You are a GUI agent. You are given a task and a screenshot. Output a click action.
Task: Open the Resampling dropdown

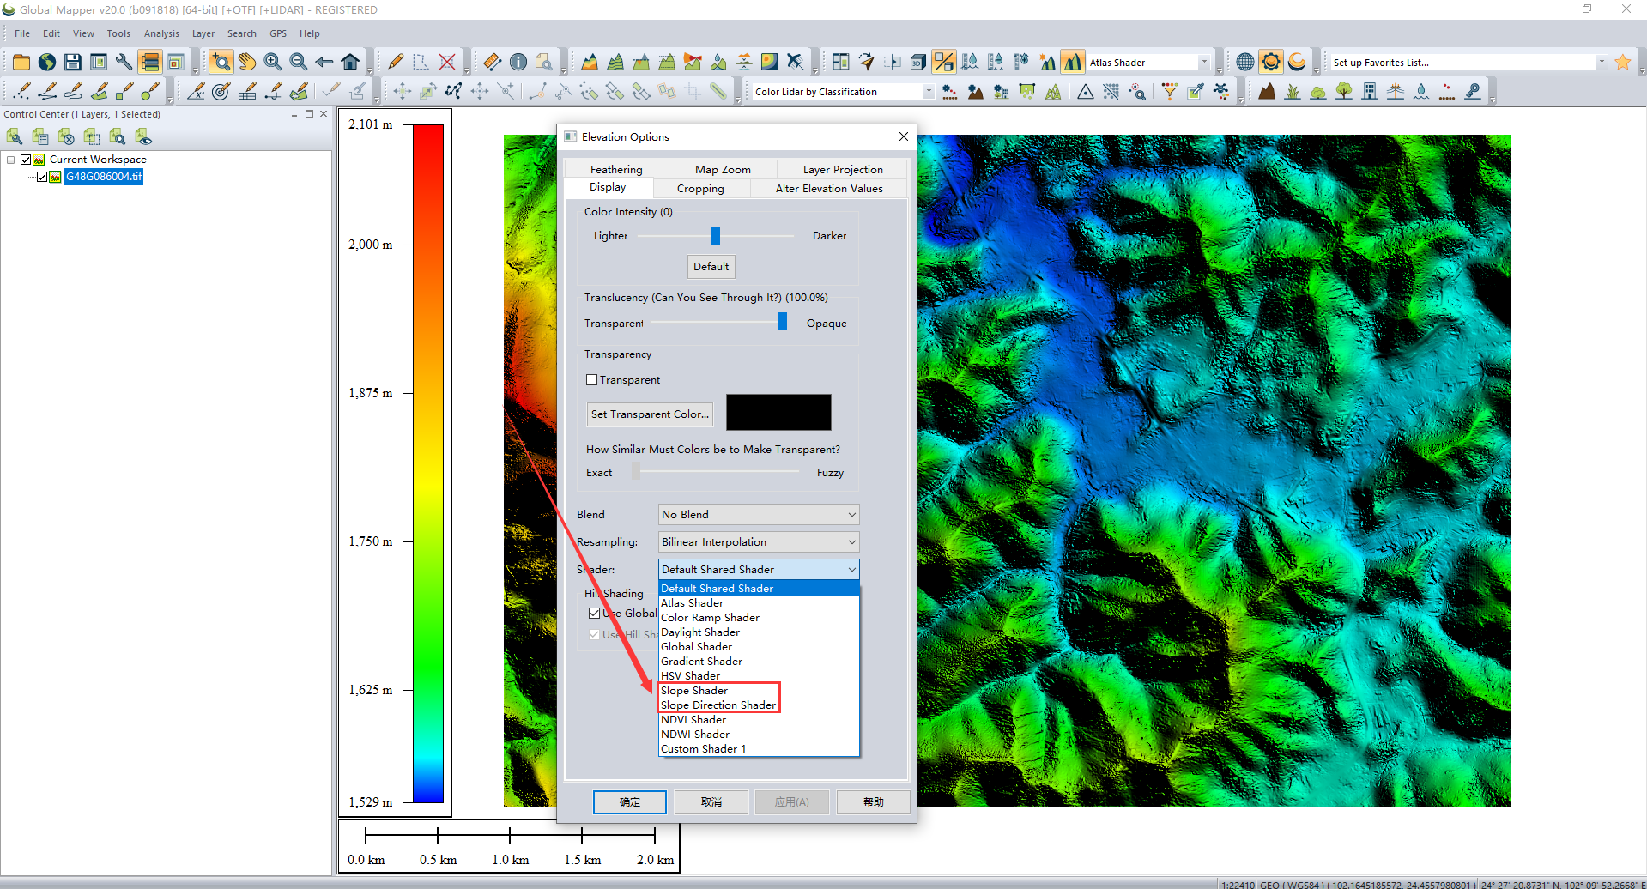[x=759, y=542]
